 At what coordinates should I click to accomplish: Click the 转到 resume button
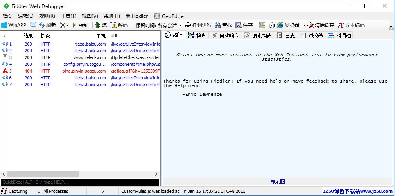click(80, 25)
